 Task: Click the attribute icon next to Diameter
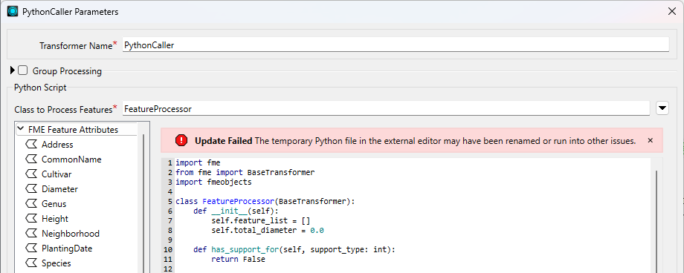(x=31, y=189)
